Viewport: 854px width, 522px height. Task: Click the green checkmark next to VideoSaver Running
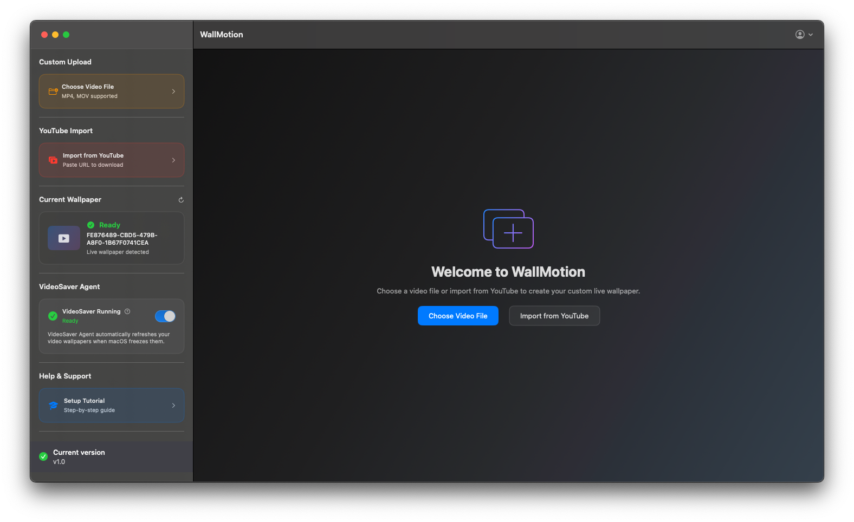[x=53, y=316]
